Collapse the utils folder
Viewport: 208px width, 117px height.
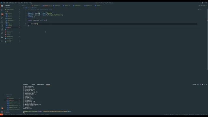pyautogui.click(x=8, y=22)
